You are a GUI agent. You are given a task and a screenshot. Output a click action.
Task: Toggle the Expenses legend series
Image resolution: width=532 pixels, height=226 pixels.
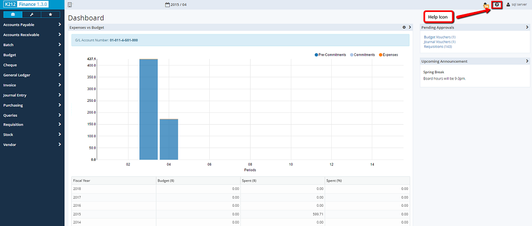click(x=389, y=55)
